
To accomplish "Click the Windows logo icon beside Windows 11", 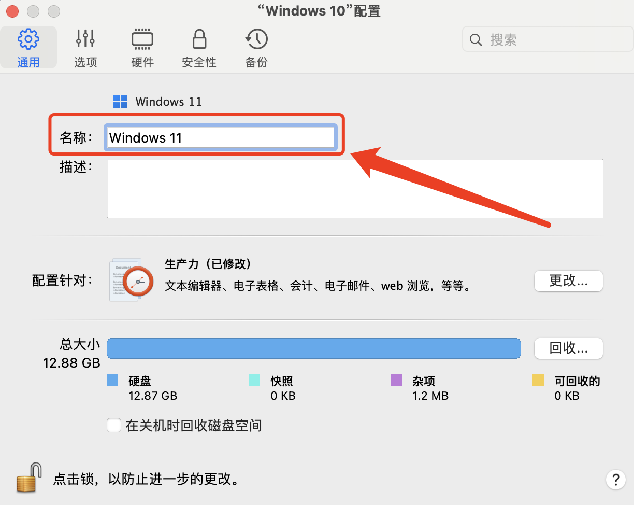I will (120, 102).
